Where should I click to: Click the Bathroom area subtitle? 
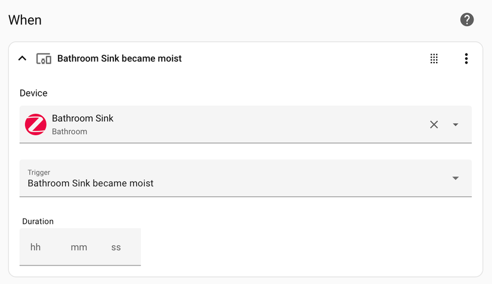tap(69, 132)
